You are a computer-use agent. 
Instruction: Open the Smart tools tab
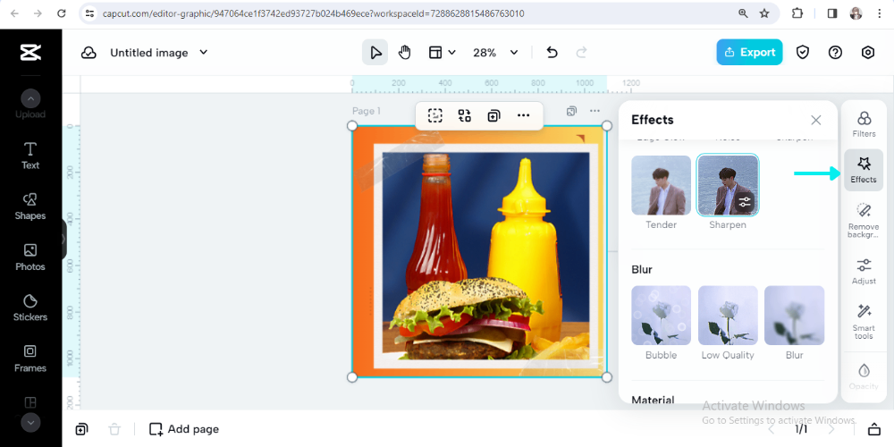[x=864, y=322]
